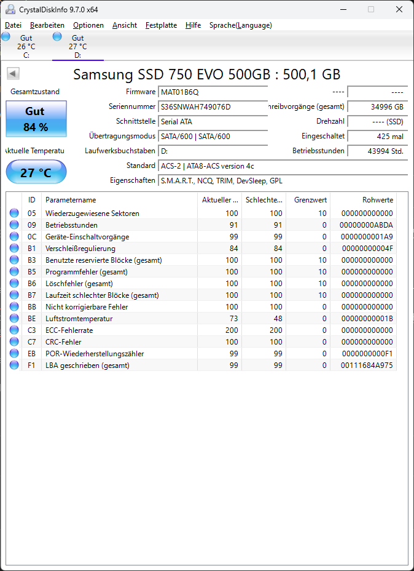Screen dimensions: 414x571
Task: Click the status orb for Nicht korrigierbare Fehler
Action: pyautogui.click(x=14, y=306)
